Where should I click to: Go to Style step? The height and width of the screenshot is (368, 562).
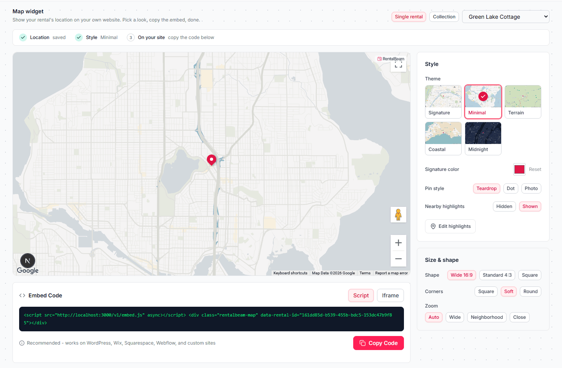(96, 37)
